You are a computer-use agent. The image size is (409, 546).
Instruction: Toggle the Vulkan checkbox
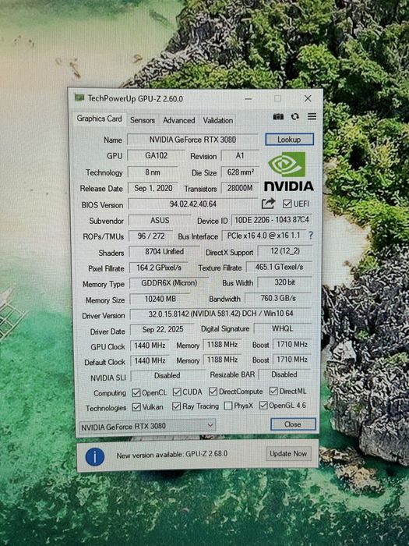tap(136, 407)
